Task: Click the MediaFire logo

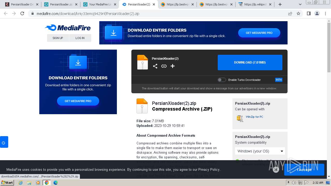Action: click(x=68, y=28)
